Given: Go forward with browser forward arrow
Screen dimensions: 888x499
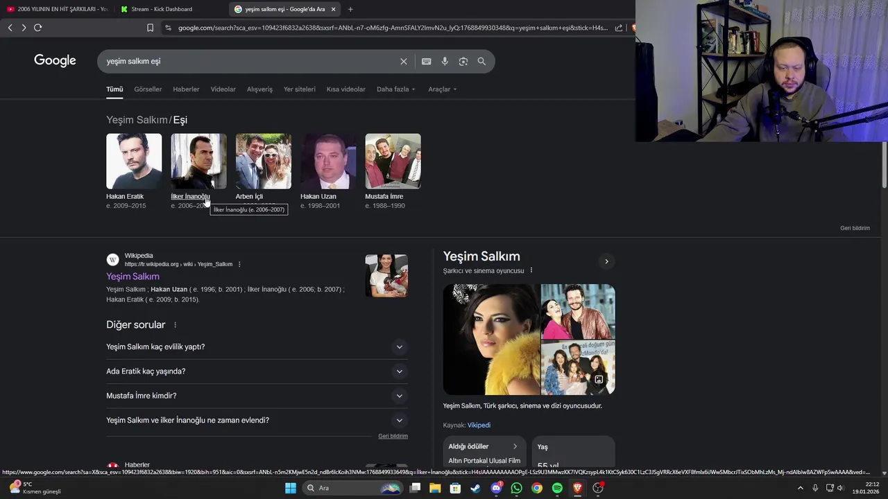Looking at the screenshot, I should 24,28.
